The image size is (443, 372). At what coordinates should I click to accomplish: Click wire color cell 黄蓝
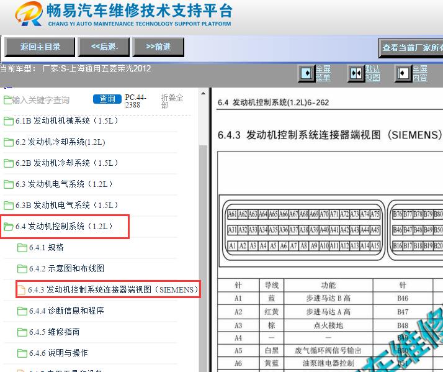pyautogui.click(x=272, y=363)
